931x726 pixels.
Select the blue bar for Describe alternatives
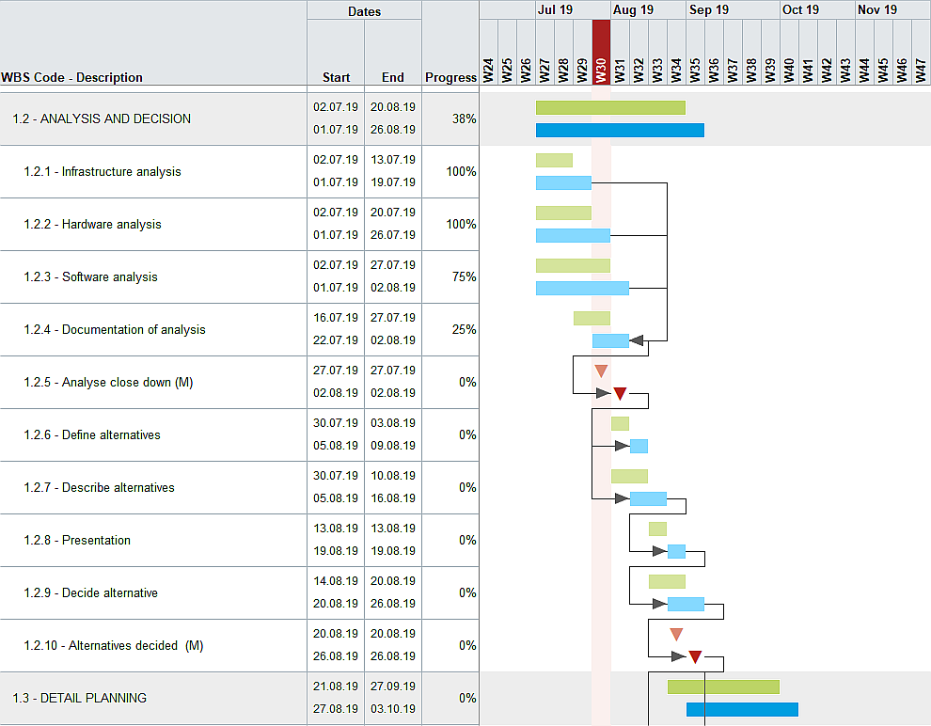click(651, 498)
